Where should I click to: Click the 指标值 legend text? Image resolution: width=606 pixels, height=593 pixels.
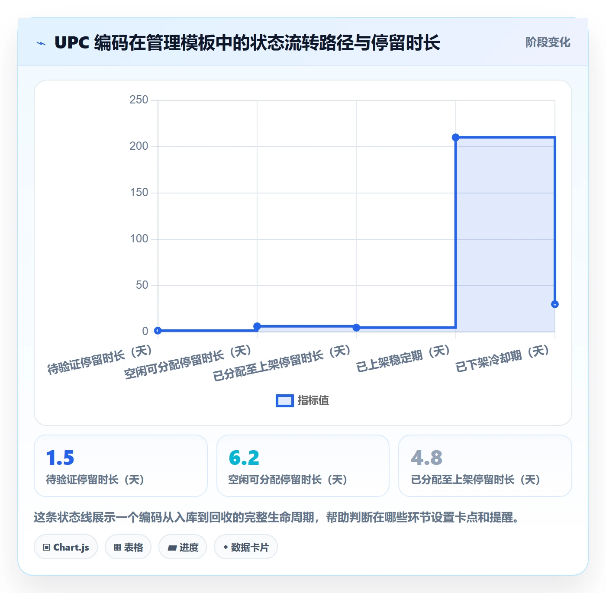point(313,401)
